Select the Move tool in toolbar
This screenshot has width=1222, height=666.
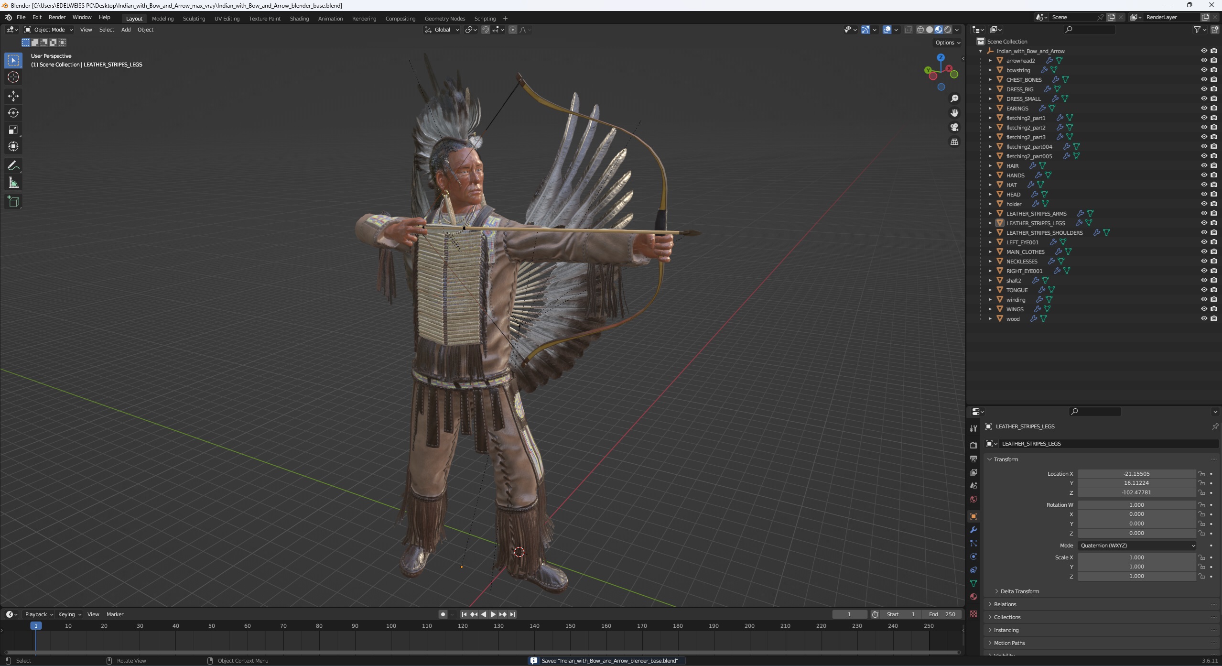[13, 96]
